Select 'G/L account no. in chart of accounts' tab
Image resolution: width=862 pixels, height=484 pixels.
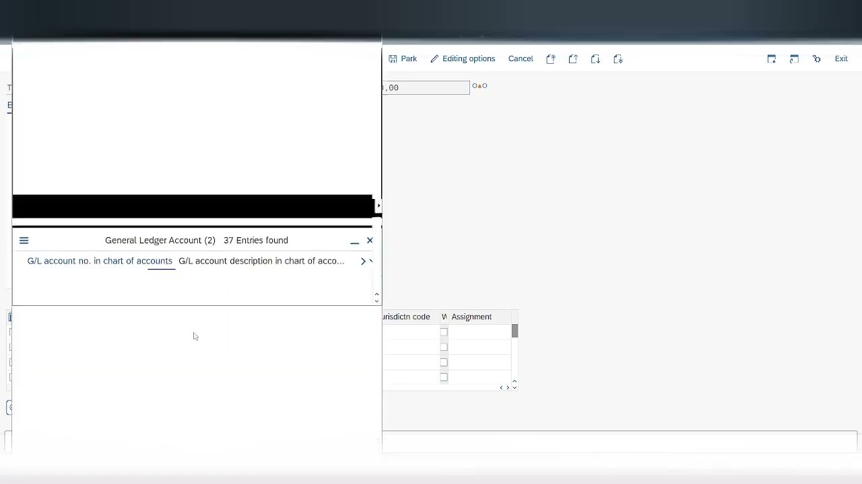[x=100, y=261]
